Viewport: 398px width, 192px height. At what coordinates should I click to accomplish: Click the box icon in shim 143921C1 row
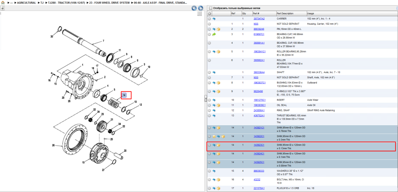coord(219,128)
